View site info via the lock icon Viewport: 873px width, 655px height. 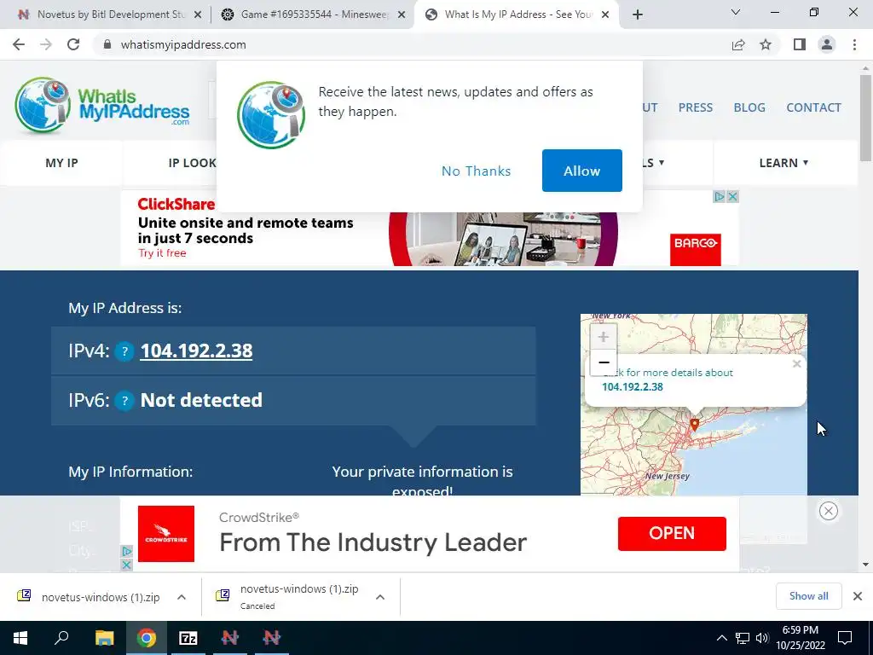click(107, 44)
